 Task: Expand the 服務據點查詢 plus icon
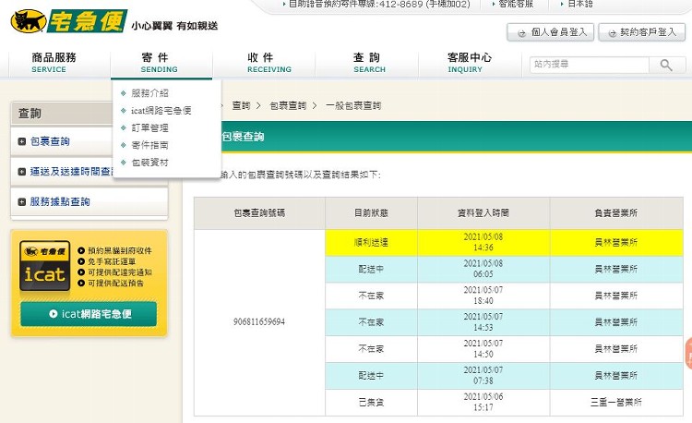coord(21,201)
